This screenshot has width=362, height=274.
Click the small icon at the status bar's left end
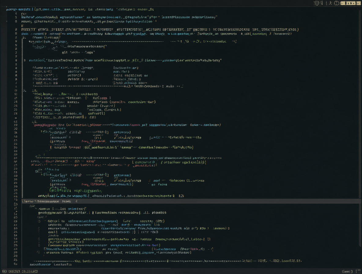click(4, 272)
